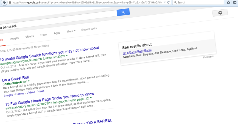Click the browser back arrow button

point(4,2)
